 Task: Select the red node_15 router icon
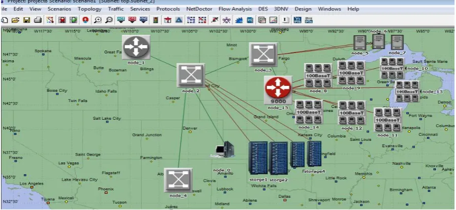278,90
